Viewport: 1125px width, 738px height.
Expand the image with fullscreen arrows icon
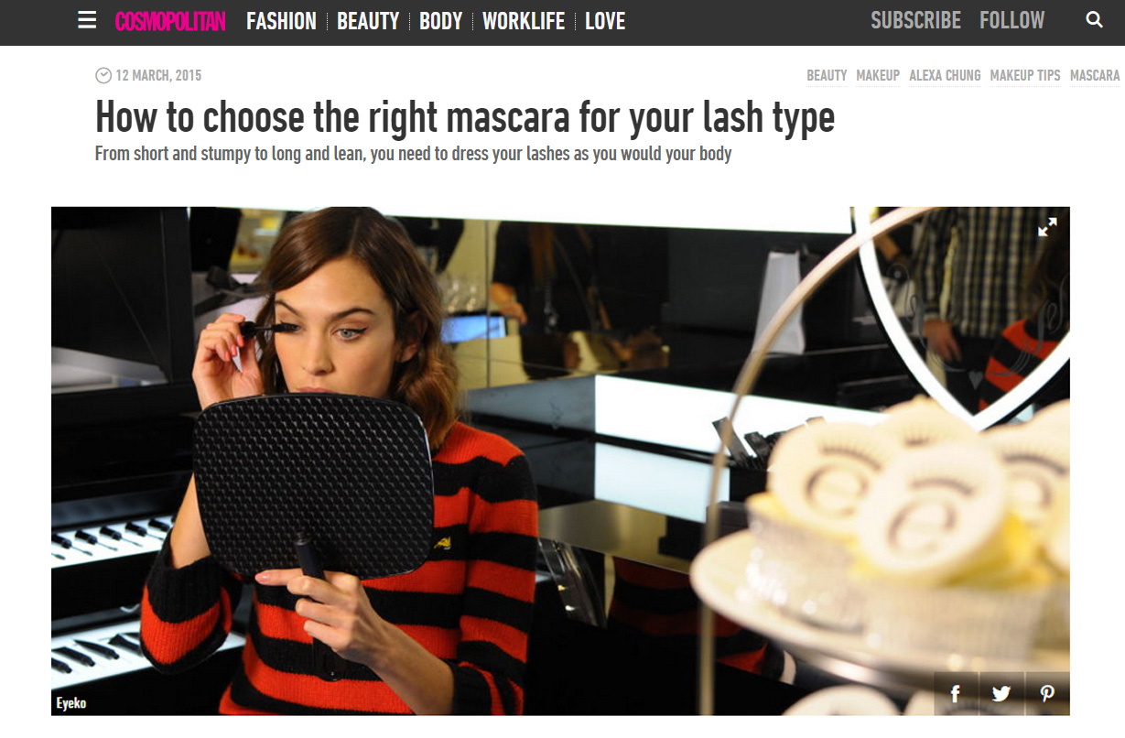(1047, 227)
